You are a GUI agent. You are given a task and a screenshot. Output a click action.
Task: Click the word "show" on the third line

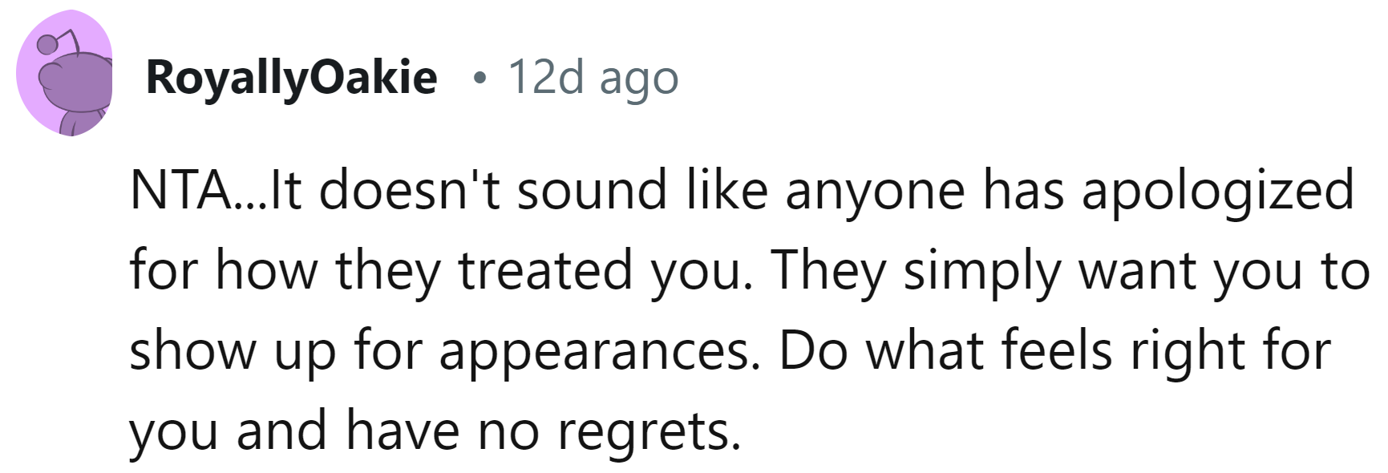click(192, 351)
